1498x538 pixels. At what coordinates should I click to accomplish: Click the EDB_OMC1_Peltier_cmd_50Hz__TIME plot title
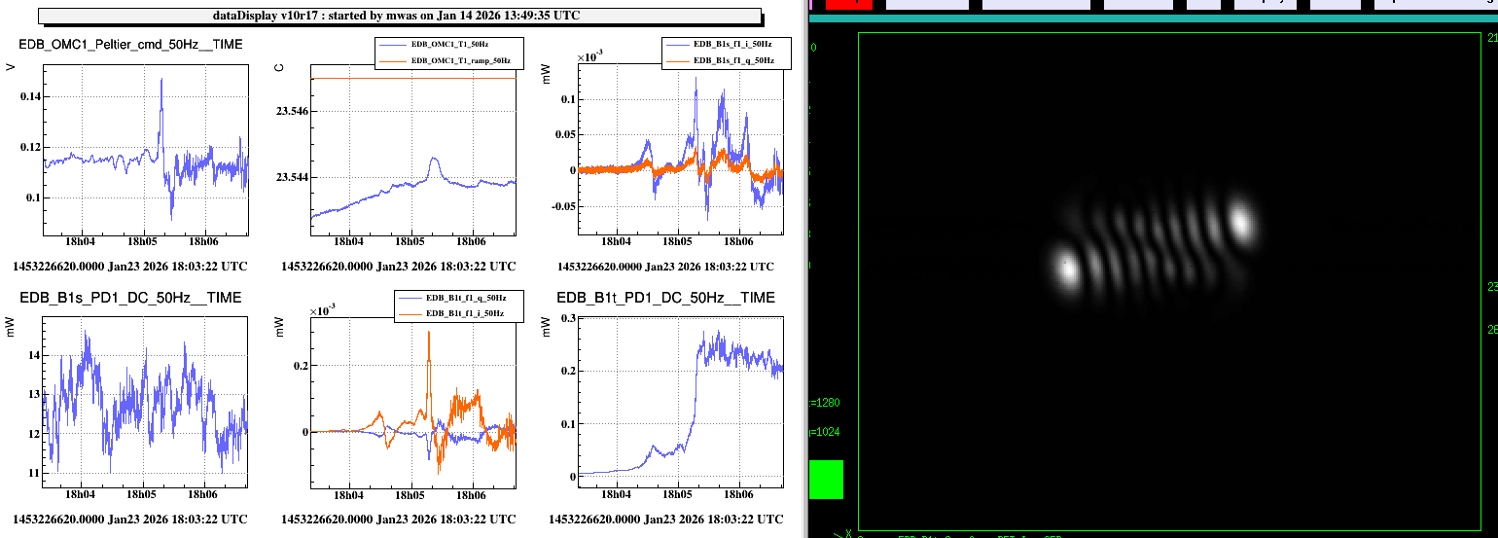[131, 45]
